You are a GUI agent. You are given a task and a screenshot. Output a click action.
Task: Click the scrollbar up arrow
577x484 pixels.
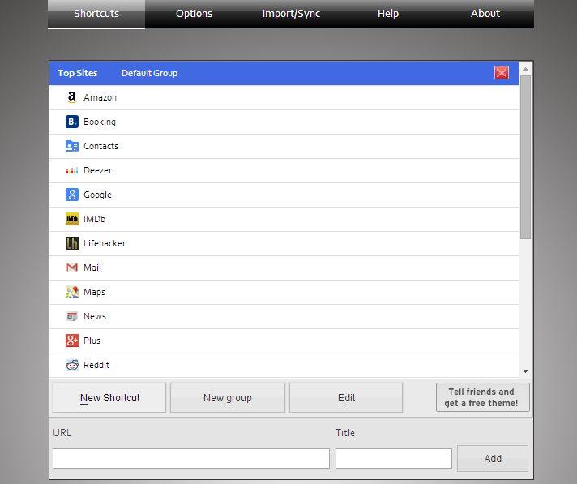525,69
